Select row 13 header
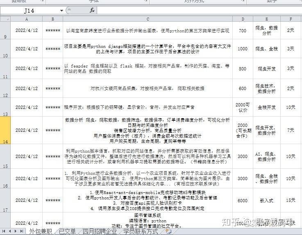Screen dimensions: 302x235 pyautogui.click(x=5, y=107)
